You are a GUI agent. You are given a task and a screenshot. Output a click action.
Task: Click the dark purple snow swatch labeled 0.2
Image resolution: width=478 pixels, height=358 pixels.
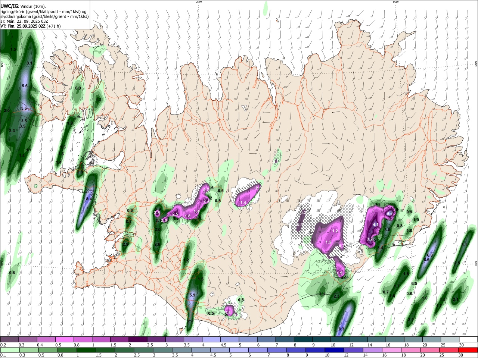(9, 340)
